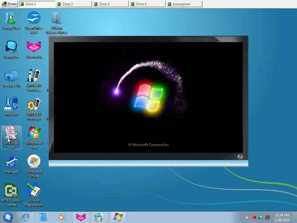297x223 pixels.
Task: Select the Windows 8 Online icon
Action: pos(34,166)
